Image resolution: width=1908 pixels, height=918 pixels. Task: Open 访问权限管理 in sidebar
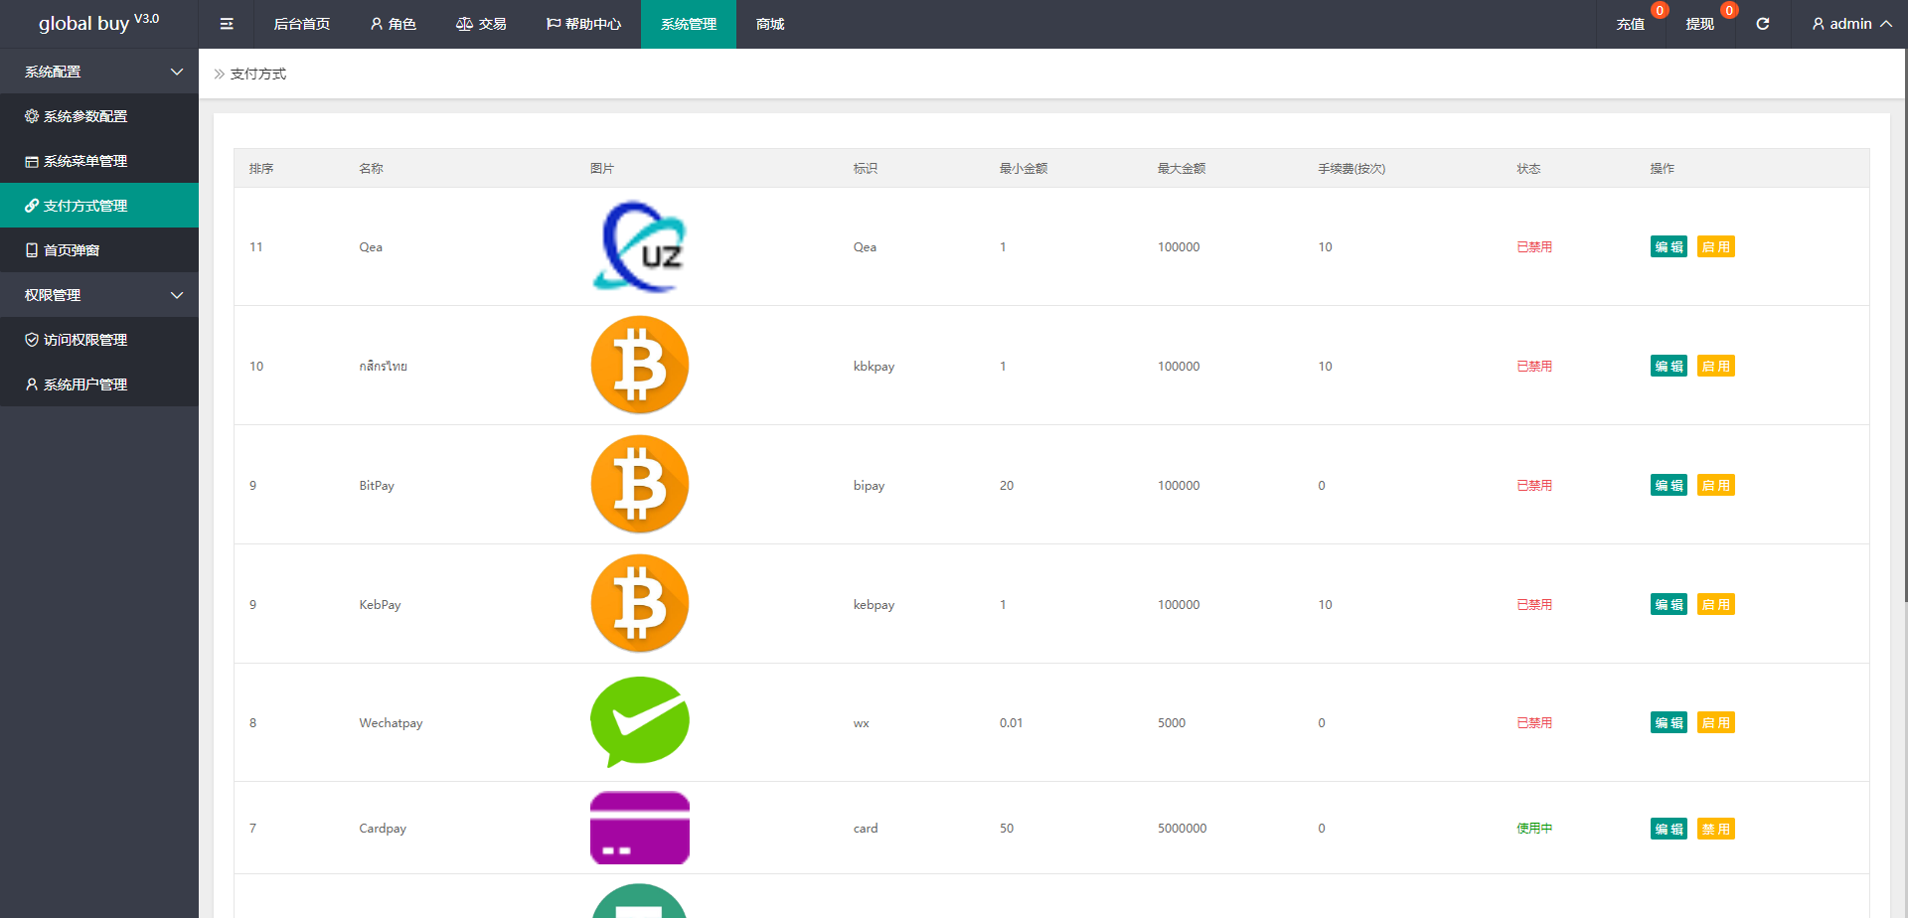point(99,340)
